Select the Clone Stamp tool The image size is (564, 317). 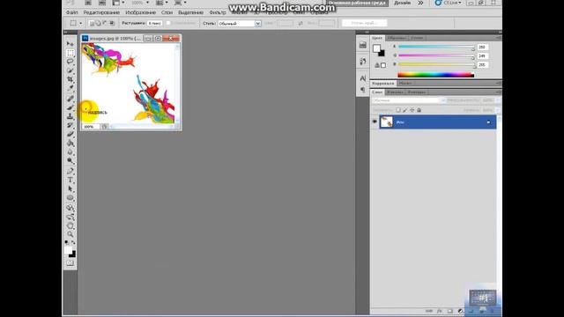point(70,116)
